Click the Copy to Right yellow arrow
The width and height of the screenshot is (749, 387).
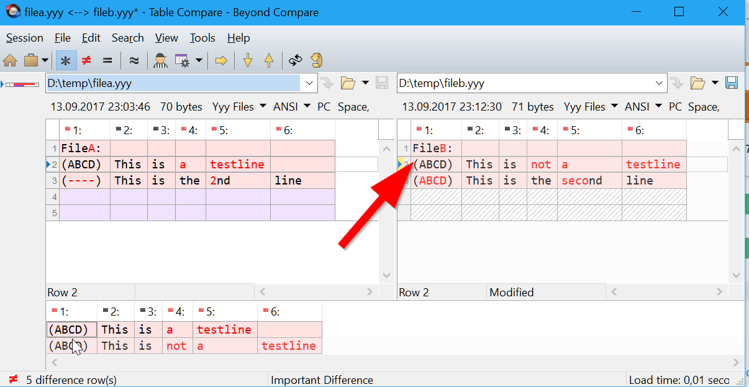(220, 60)
